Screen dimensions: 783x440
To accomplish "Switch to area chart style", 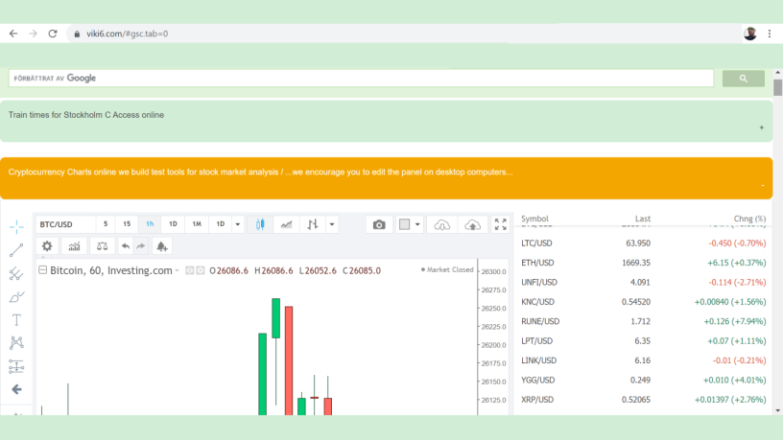I will click(286, 224).
